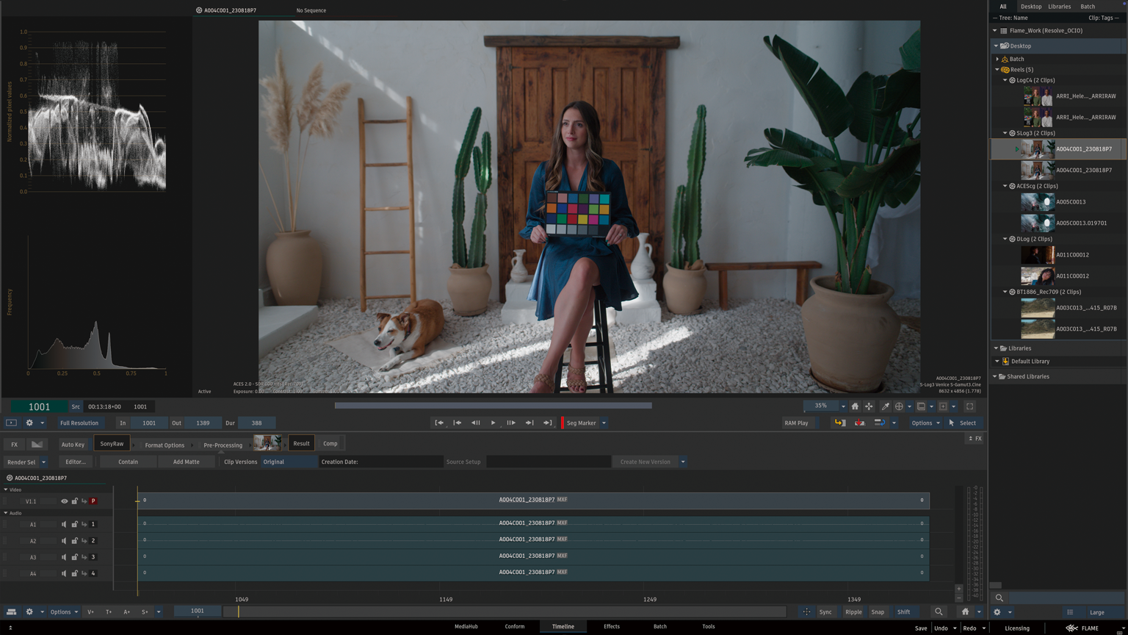This screenshot has width=1128, height=635.
Task: Click the Add Matte button
Action: tap(186, 462)
